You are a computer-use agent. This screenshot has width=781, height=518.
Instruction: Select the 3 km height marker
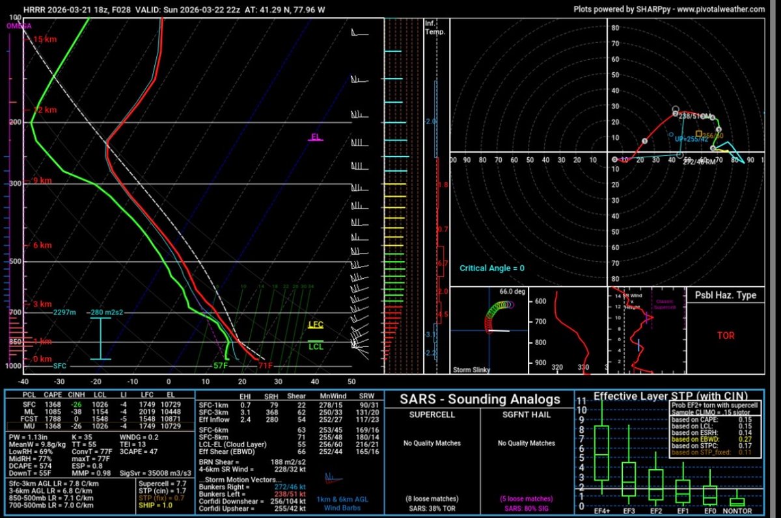pyautogui.click(x=43, y=304)
